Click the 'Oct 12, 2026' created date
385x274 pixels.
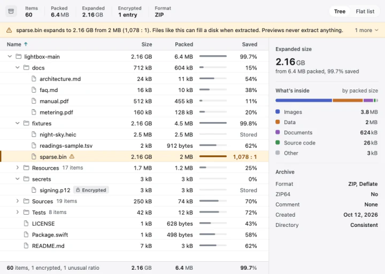pos(360,215)
